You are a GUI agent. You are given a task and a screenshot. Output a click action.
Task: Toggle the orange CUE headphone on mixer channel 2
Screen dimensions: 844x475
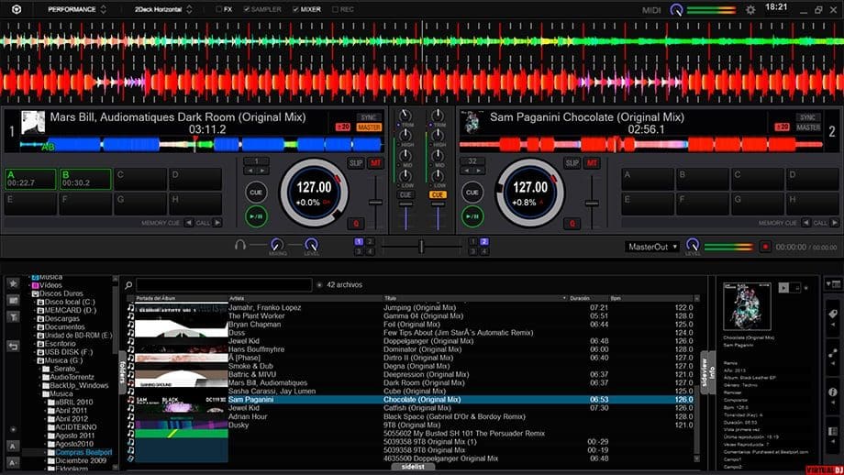click(x=438, y=194)
